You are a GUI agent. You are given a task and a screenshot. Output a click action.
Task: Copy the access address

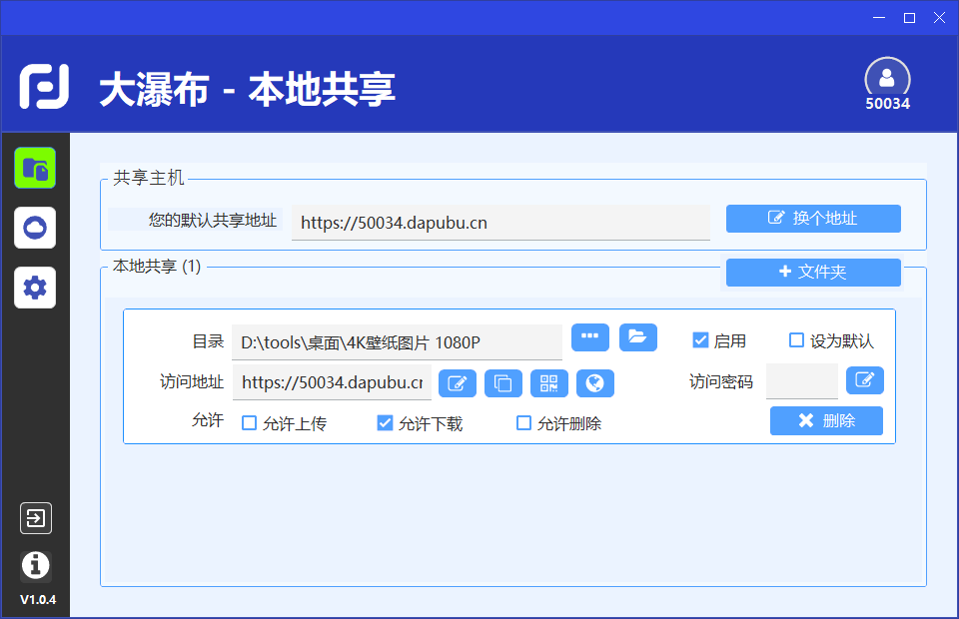[503, 382]
